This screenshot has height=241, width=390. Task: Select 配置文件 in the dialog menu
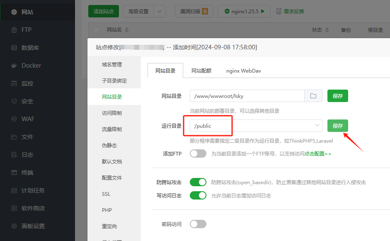coord(114,178)
